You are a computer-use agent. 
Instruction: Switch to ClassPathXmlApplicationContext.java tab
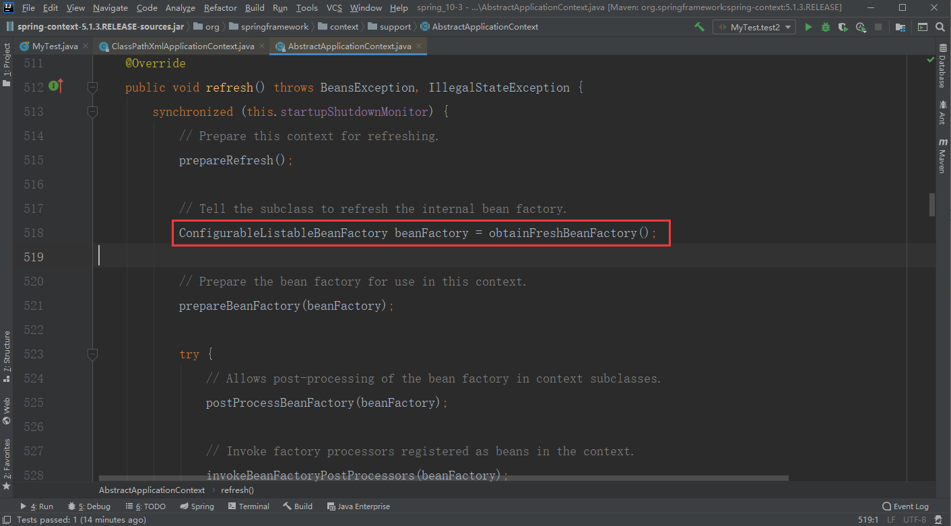click(x=183, y=46)
